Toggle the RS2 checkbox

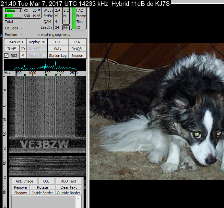pos(6,55)
